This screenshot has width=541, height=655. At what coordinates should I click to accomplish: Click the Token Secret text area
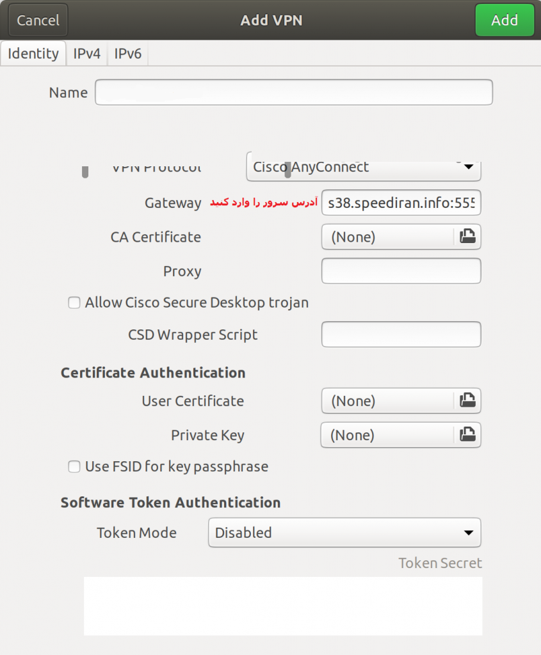click(283, 606)
